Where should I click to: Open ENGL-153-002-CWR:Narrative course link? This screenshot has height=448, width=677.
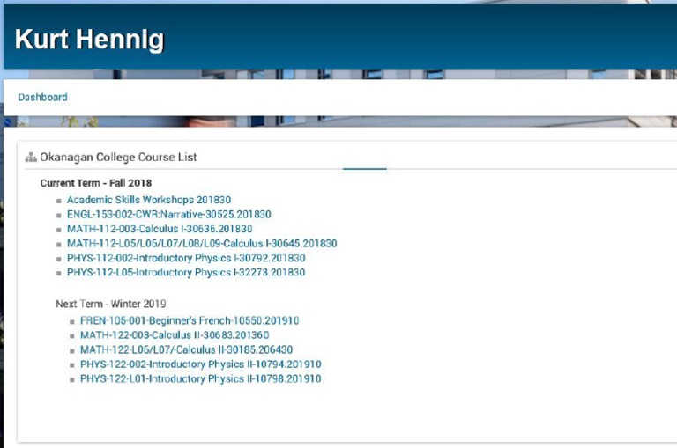tap(169, 214)
